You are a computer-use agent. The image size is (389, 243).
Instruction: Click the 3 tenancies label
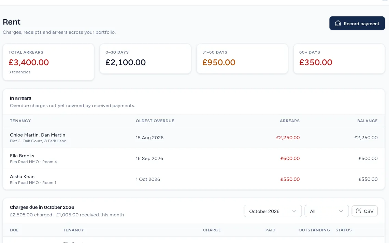pyautogui.click(x=19, y=72)
